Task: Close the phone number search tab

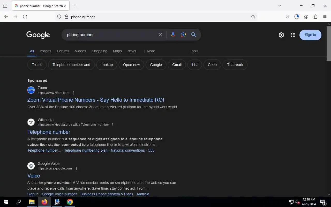Action: click(x=65, y=6)
